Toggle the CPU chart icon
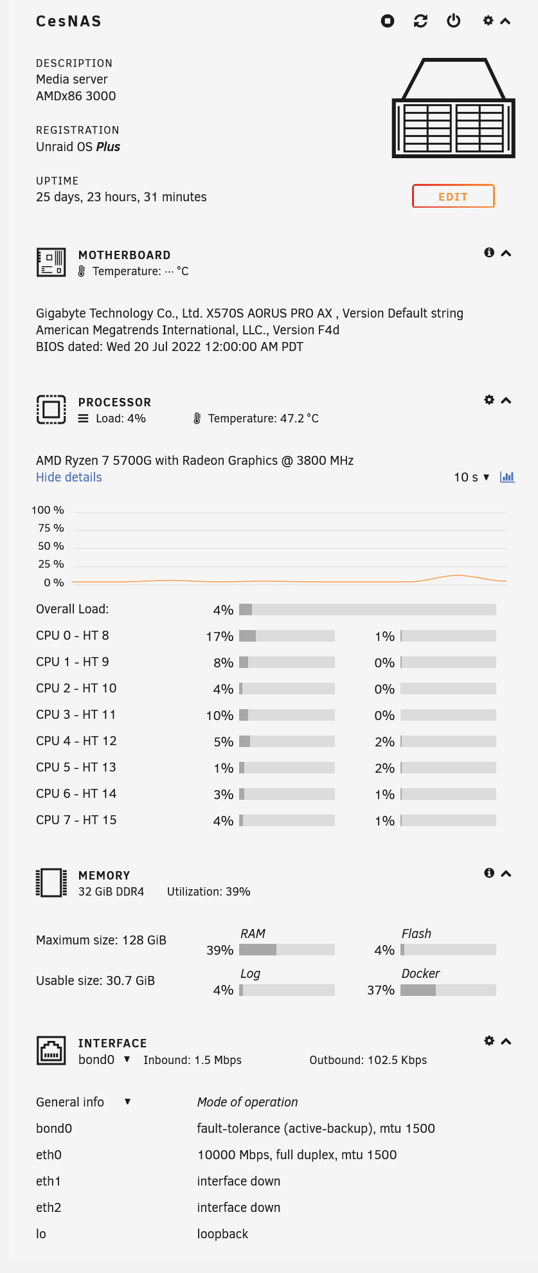 click(x=507, y=477)
